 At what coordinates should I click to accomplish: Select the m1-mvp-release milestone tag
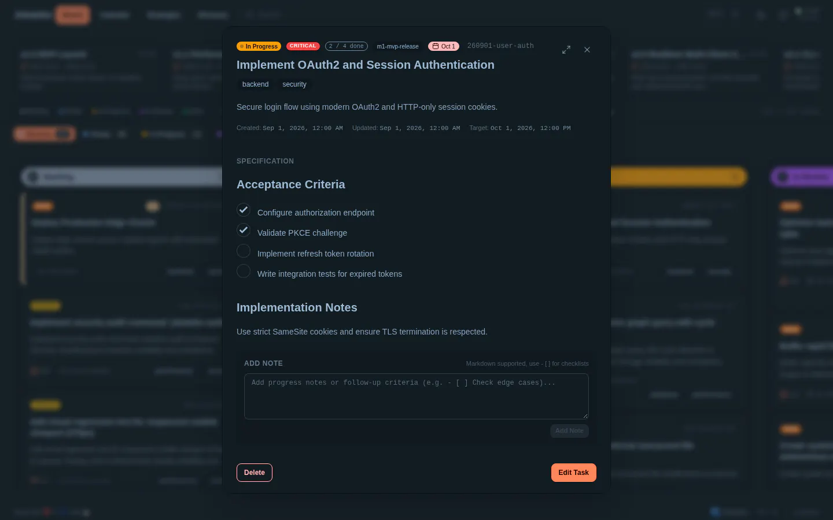(x=398, y=46)
